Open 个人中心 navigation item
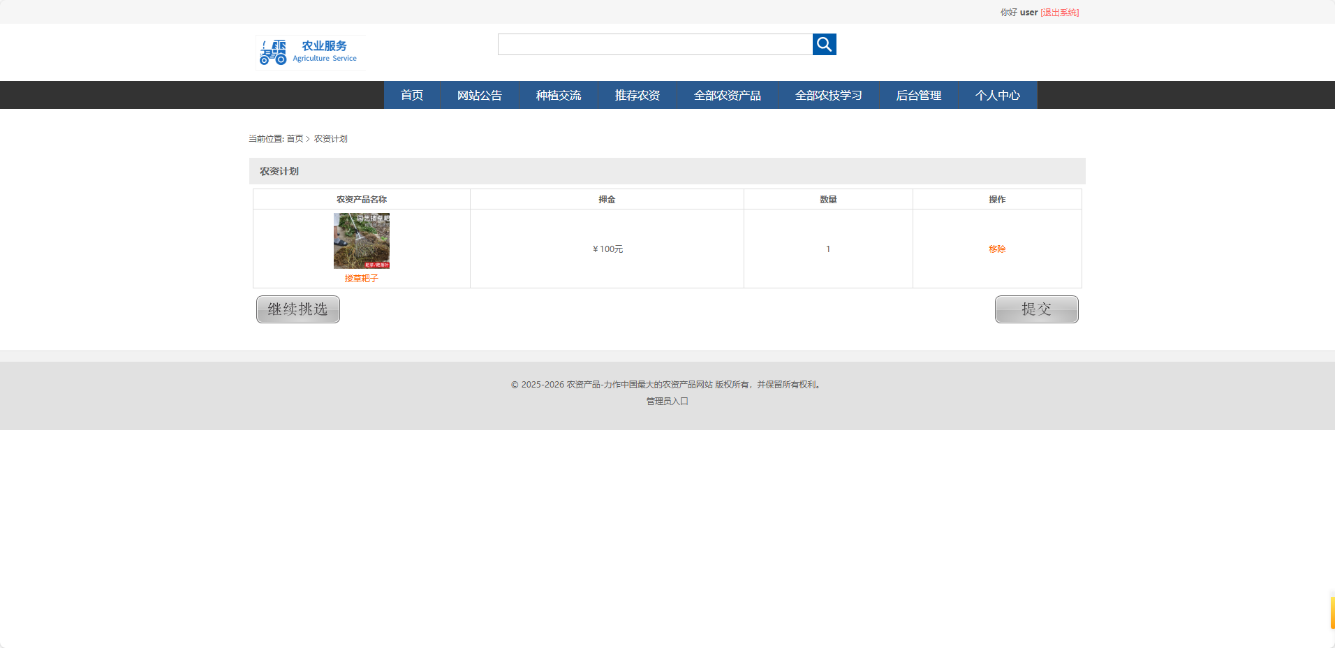 998,95
